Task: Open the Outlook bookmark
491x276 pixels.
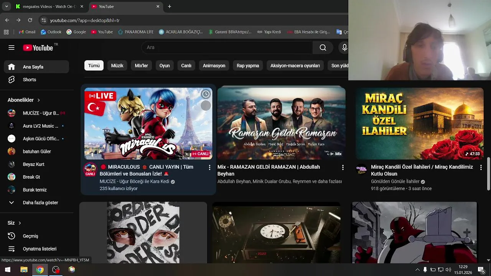Action: (x=51, y=32)
